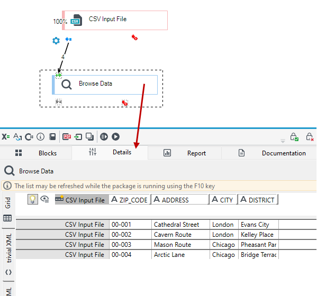Switch to the Blocks tab
This screenshot has height=296, width=317.
pos(36,153)
